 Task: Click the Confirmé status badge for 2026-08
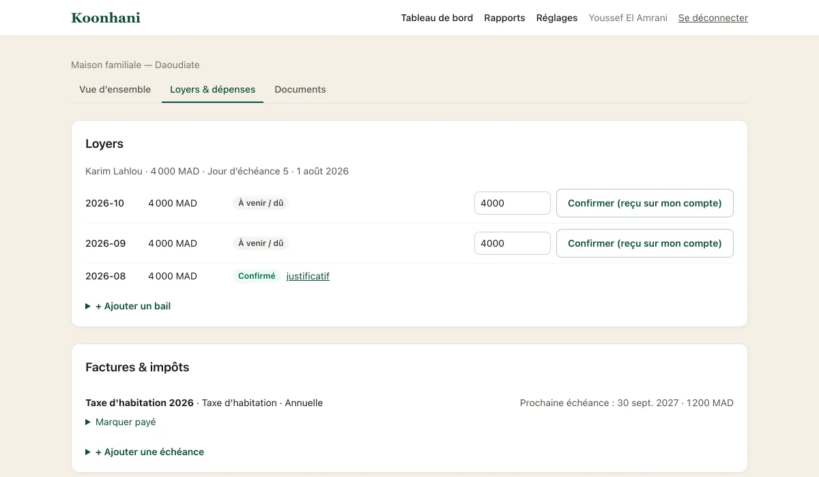pos(257,276)
